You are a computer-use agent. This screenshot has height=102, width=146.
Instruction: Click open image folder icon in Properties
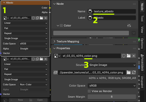(129, 56)
